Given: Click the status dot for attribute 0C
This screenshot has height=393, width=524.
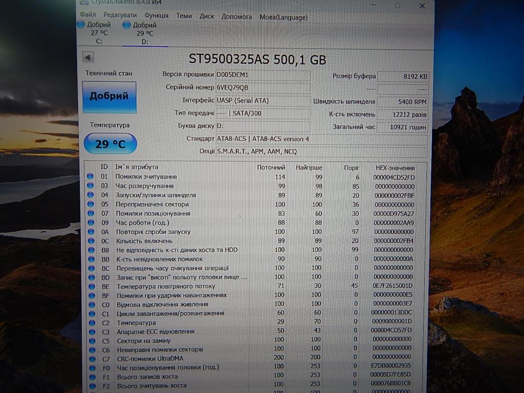Looking at the screenshot, I should (x=91, y=241).
